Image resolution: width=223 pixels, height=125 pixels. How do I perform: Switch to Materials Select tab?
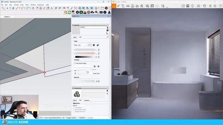(75, 37)
